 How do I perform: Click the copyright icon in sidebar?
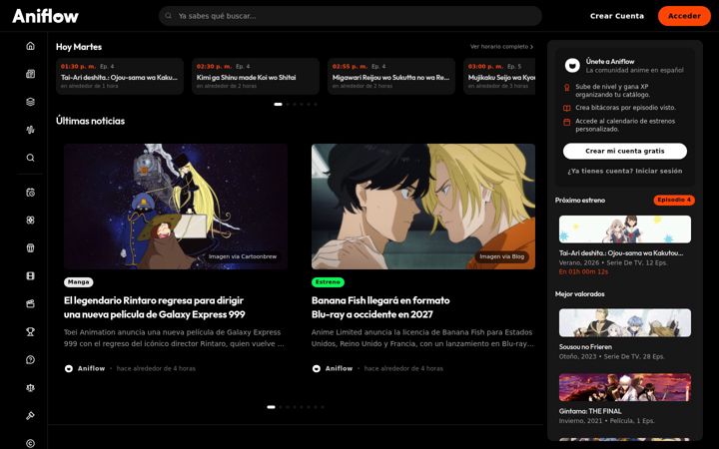30,443
